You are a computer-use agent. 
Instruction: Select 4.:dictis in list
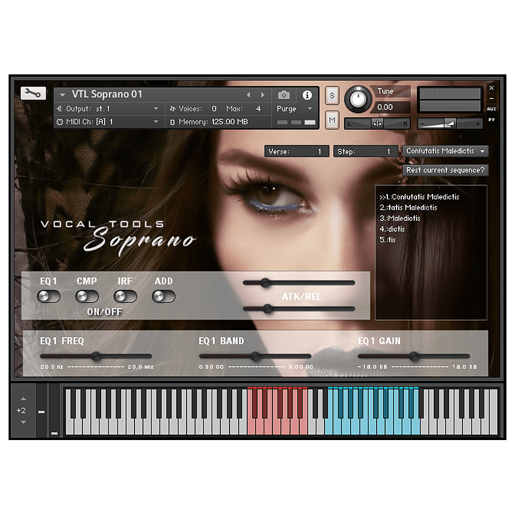(392, 229)
